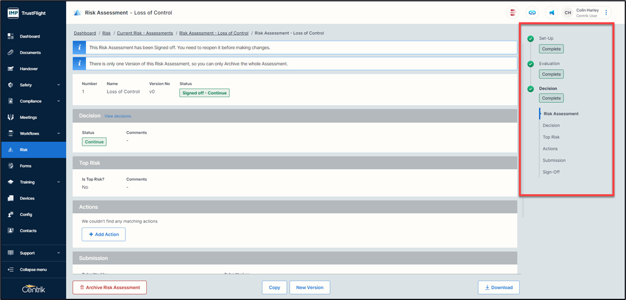626x300 pixels.
Task: Expand the Safety sidebar submenu
Action: click(58, 85)
